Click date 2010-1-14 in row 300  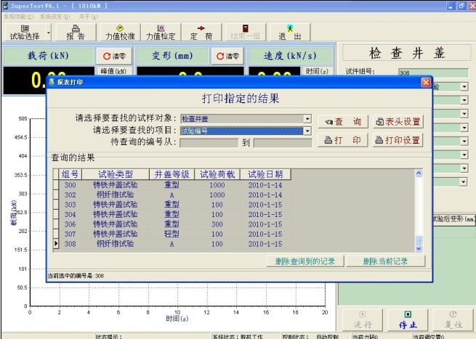265,185
